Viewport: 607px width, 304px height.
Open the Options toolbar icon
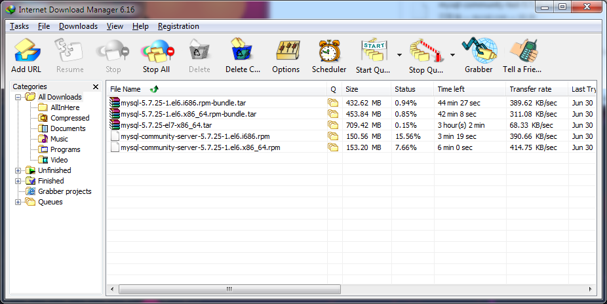[x=287, y=50]
